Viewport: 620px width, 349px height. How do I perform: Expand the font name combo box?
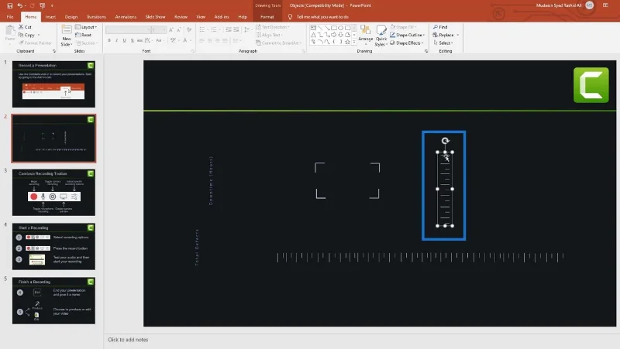click(149, 29)
